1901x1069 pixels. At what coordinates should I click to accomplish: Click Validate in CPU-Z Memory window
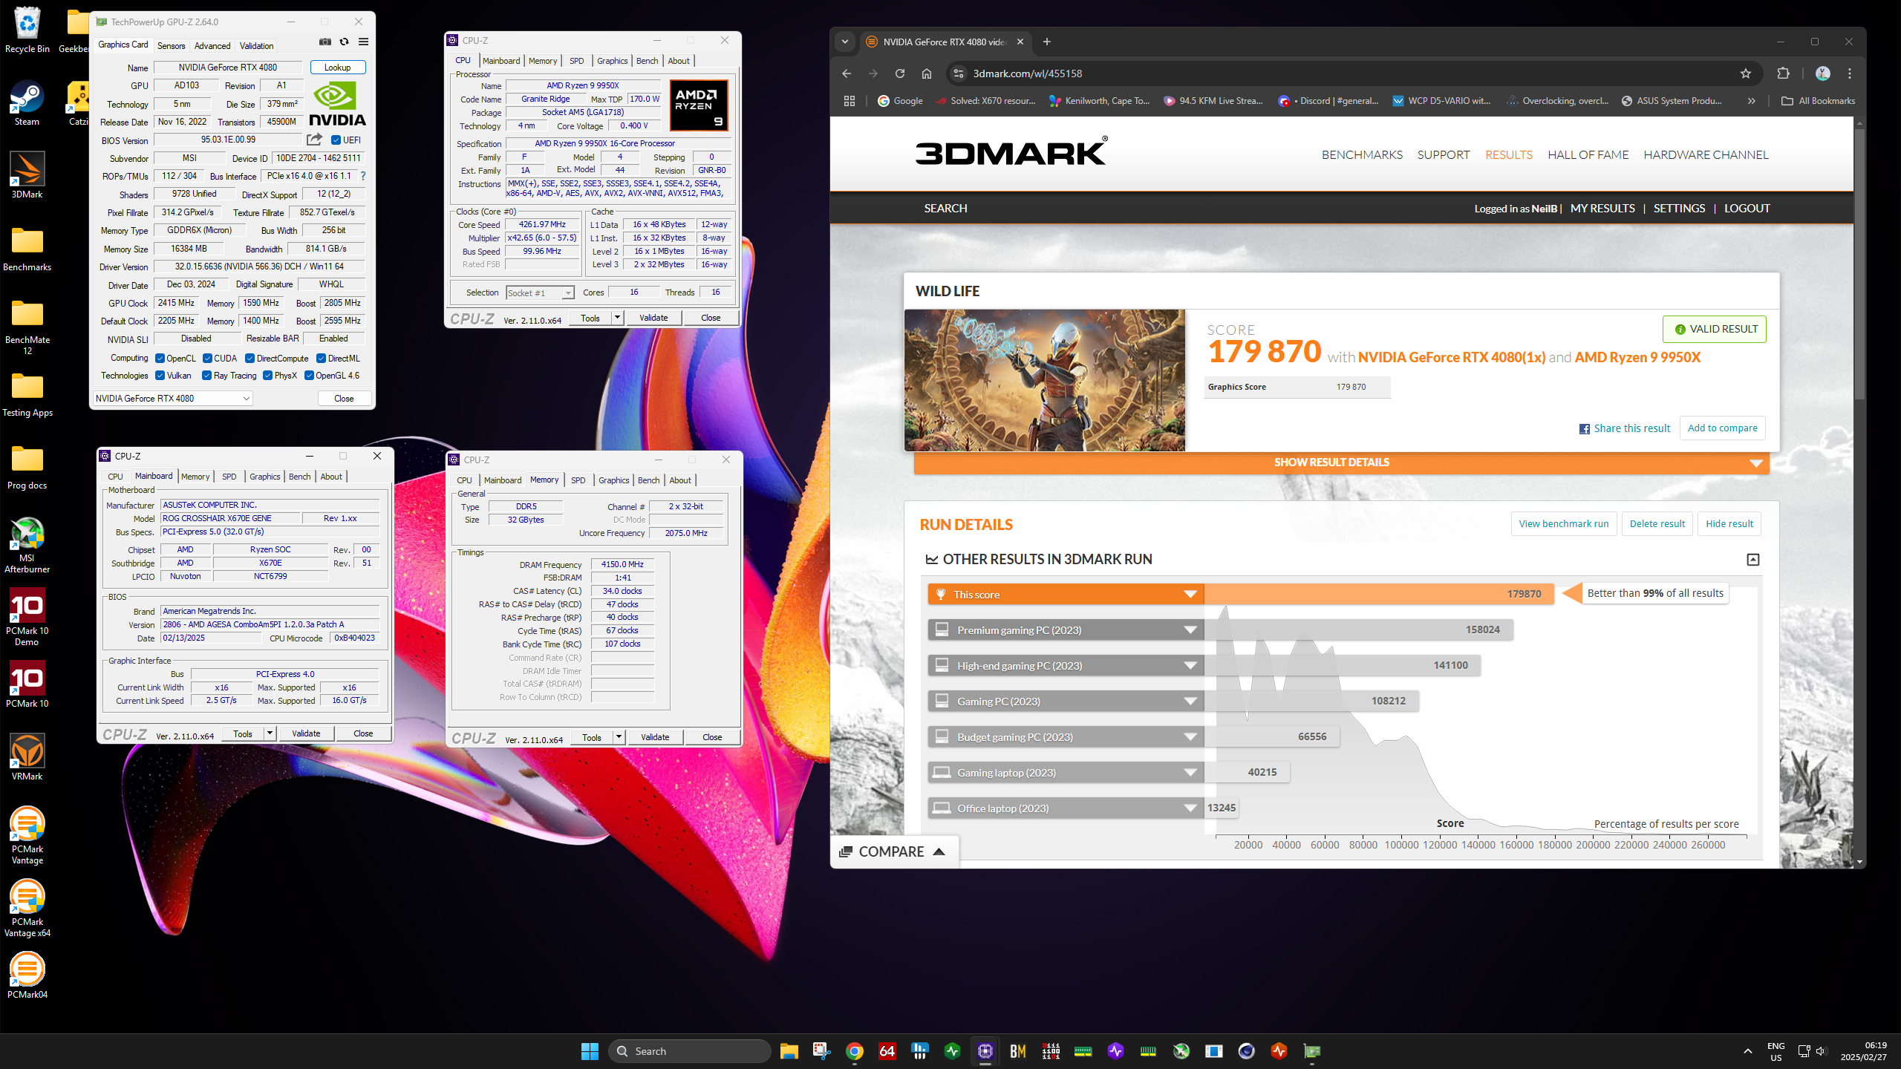click(x=655, y=737)
